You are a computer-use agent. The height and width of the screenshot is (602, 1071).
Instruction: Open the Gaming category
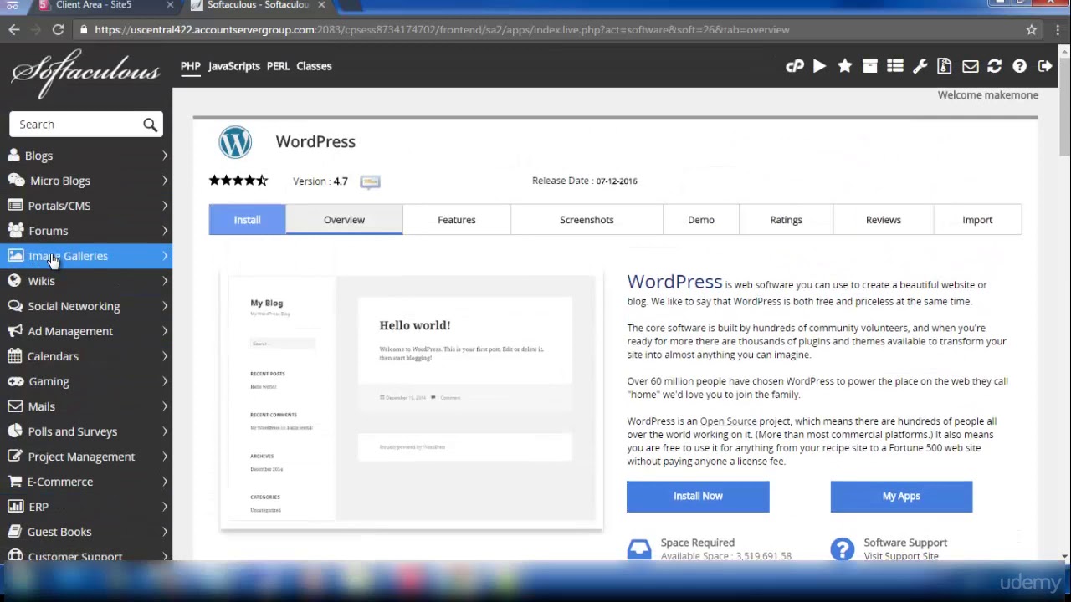point(86,381)
